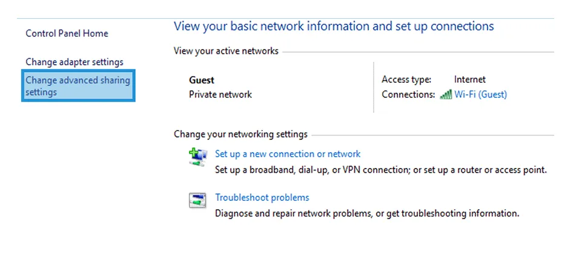
Task: Click the Change your networking settings heading
Action: pyautogui.click(x=240, y=134)
